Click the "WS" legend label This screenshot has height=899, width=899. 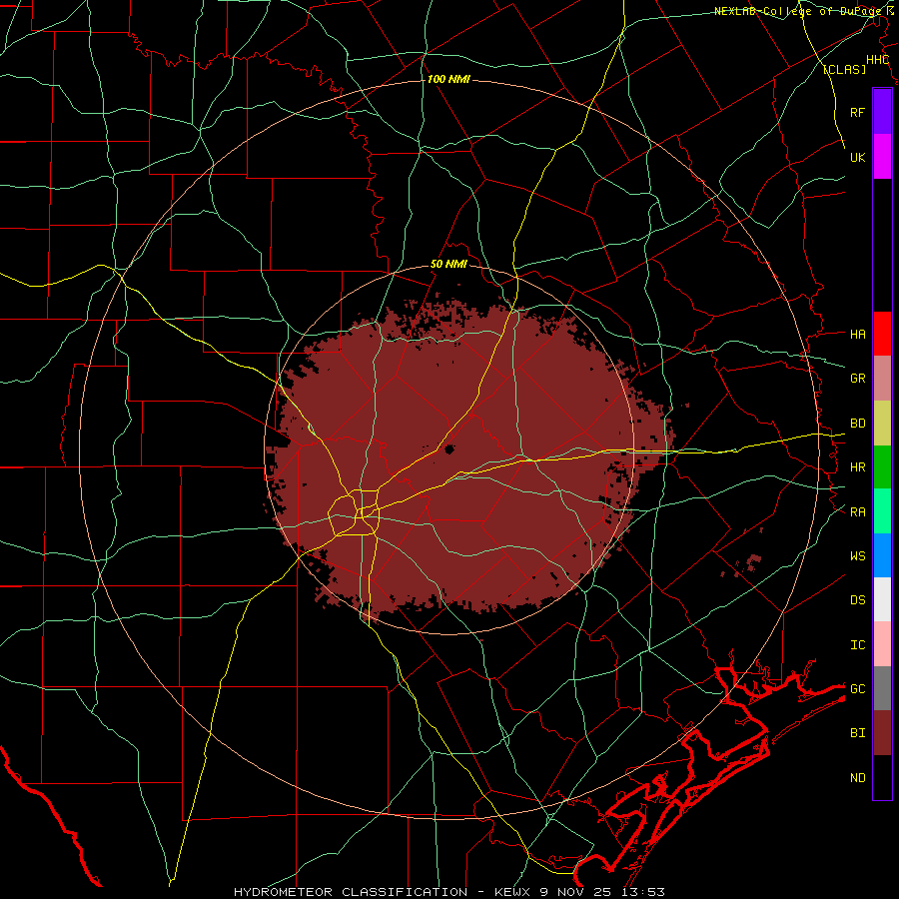858,555
